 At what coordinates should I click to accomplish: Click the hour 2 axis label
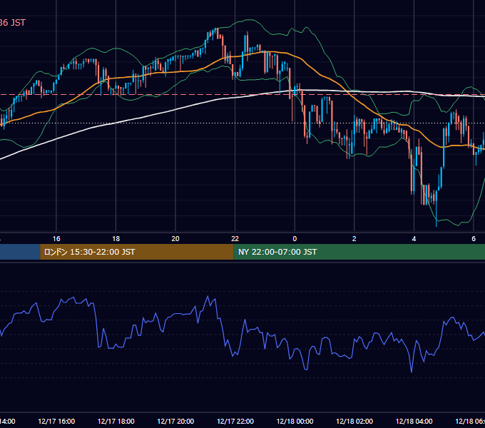[354, 239]
